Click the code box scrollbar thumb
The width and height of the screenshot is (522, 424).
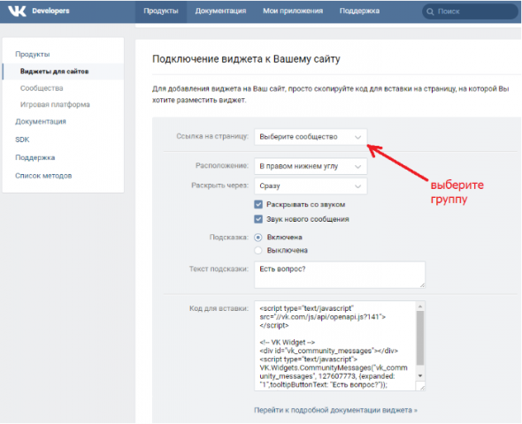[x=420, y=338]
